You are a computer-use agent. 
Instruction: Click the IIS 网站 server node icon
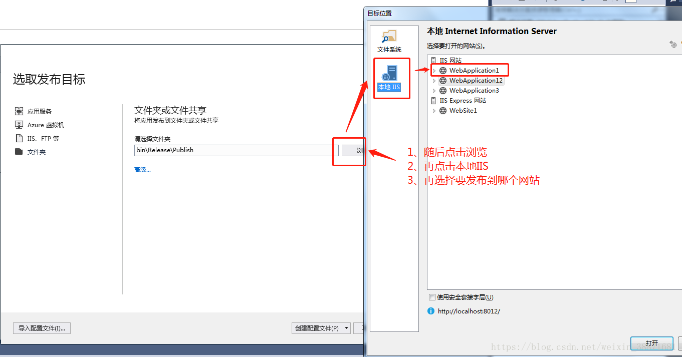433,61
